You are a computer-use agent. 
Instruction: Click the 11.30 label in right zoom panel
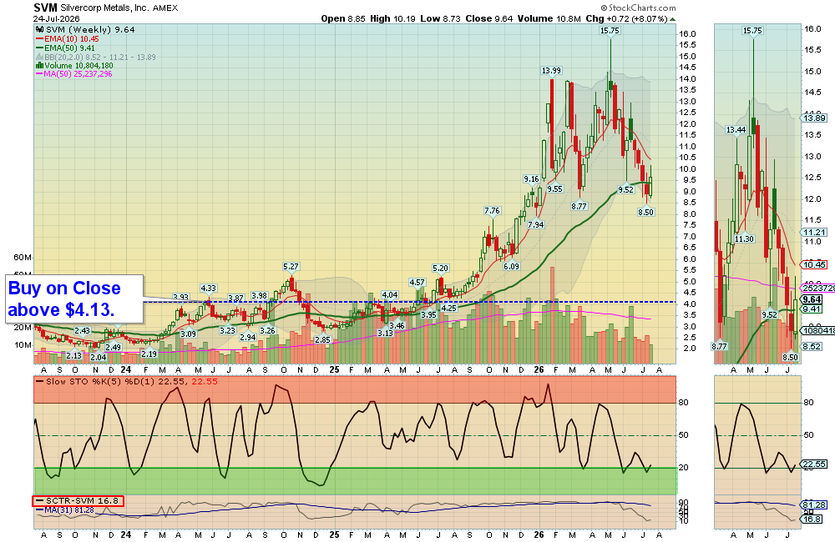744,238
